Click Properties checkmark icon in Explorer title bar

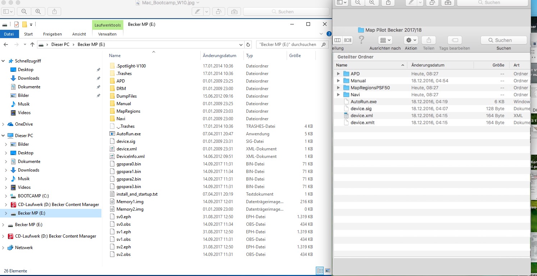(x=17, y=24)
